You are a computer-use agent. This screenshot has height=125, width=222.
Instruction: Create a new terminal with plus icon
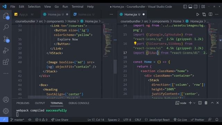(x=190, y=103)
